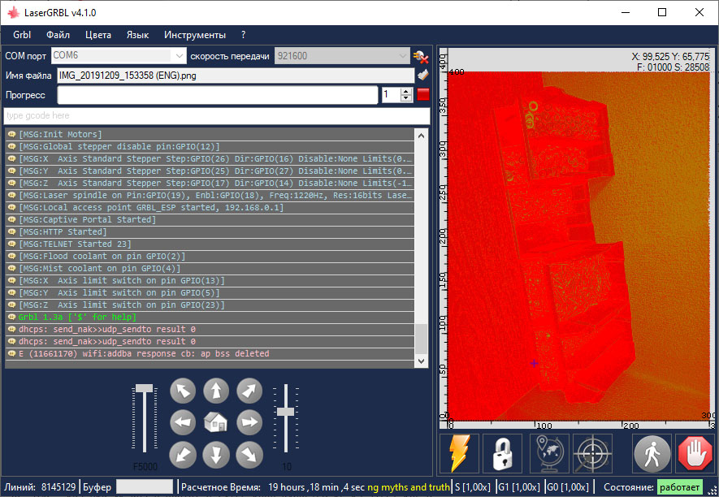Image resolution: width=719 pixels, height=497 pixels.
Task: Open the Grbl menu
Action: 21,35
